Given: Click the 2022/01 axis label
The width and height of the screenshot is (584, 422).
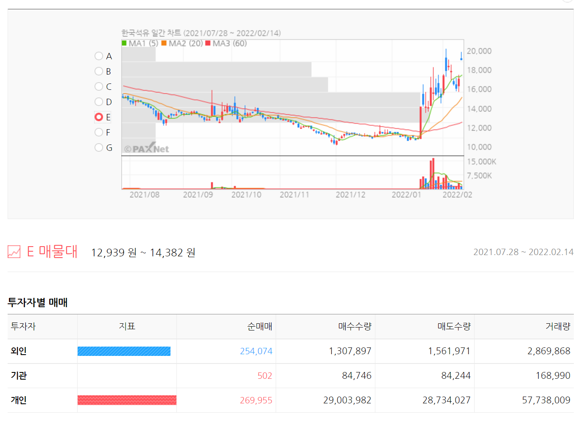Looking at the screenshot, I should pos(406,195).
